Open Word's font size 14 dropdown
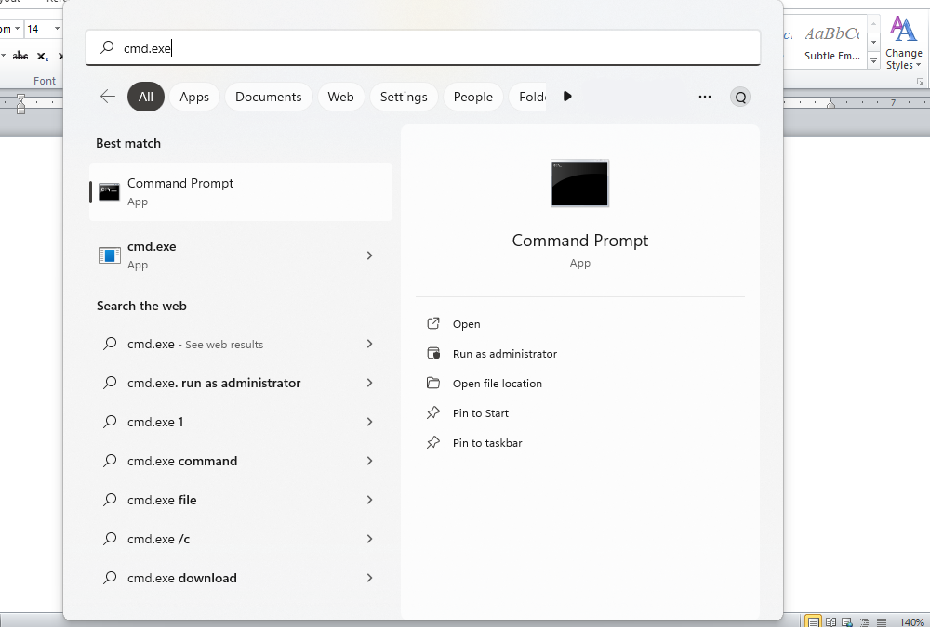The image size is (930, 627). click(x=57, y=29)
